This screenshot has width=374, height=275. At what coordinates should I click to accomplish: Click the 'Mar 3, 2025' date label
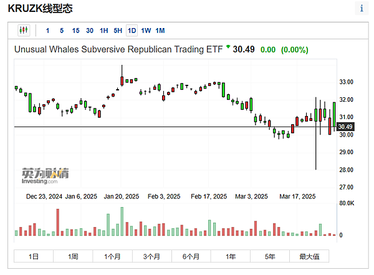(x=251, y=196)
